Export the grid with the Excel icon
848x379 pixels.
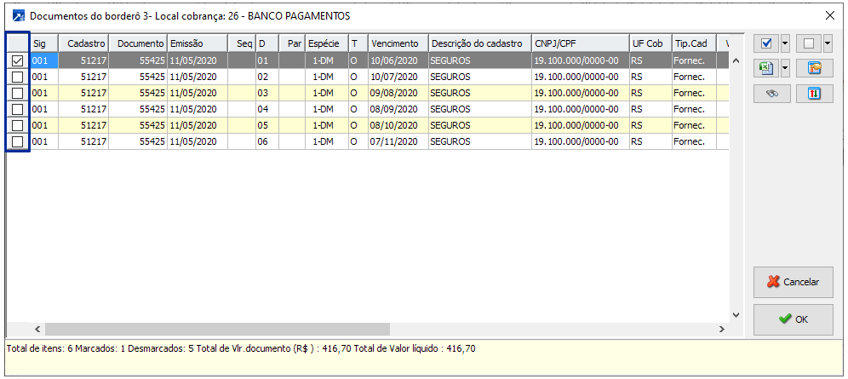[x=765, y=68]
